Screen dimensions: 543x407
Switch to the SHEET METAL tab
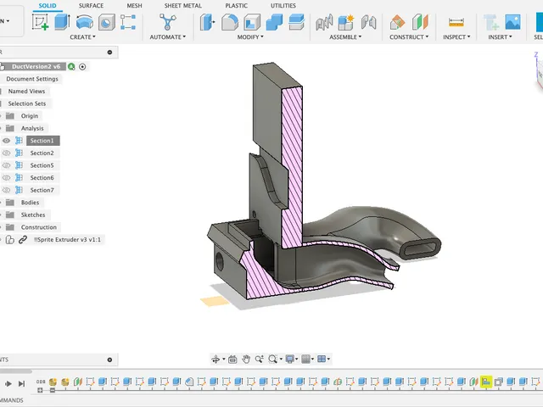click(183, 6)
